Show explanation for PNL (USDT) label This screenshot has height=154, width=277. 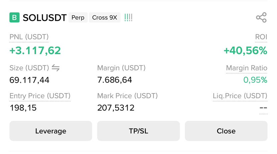29,37
